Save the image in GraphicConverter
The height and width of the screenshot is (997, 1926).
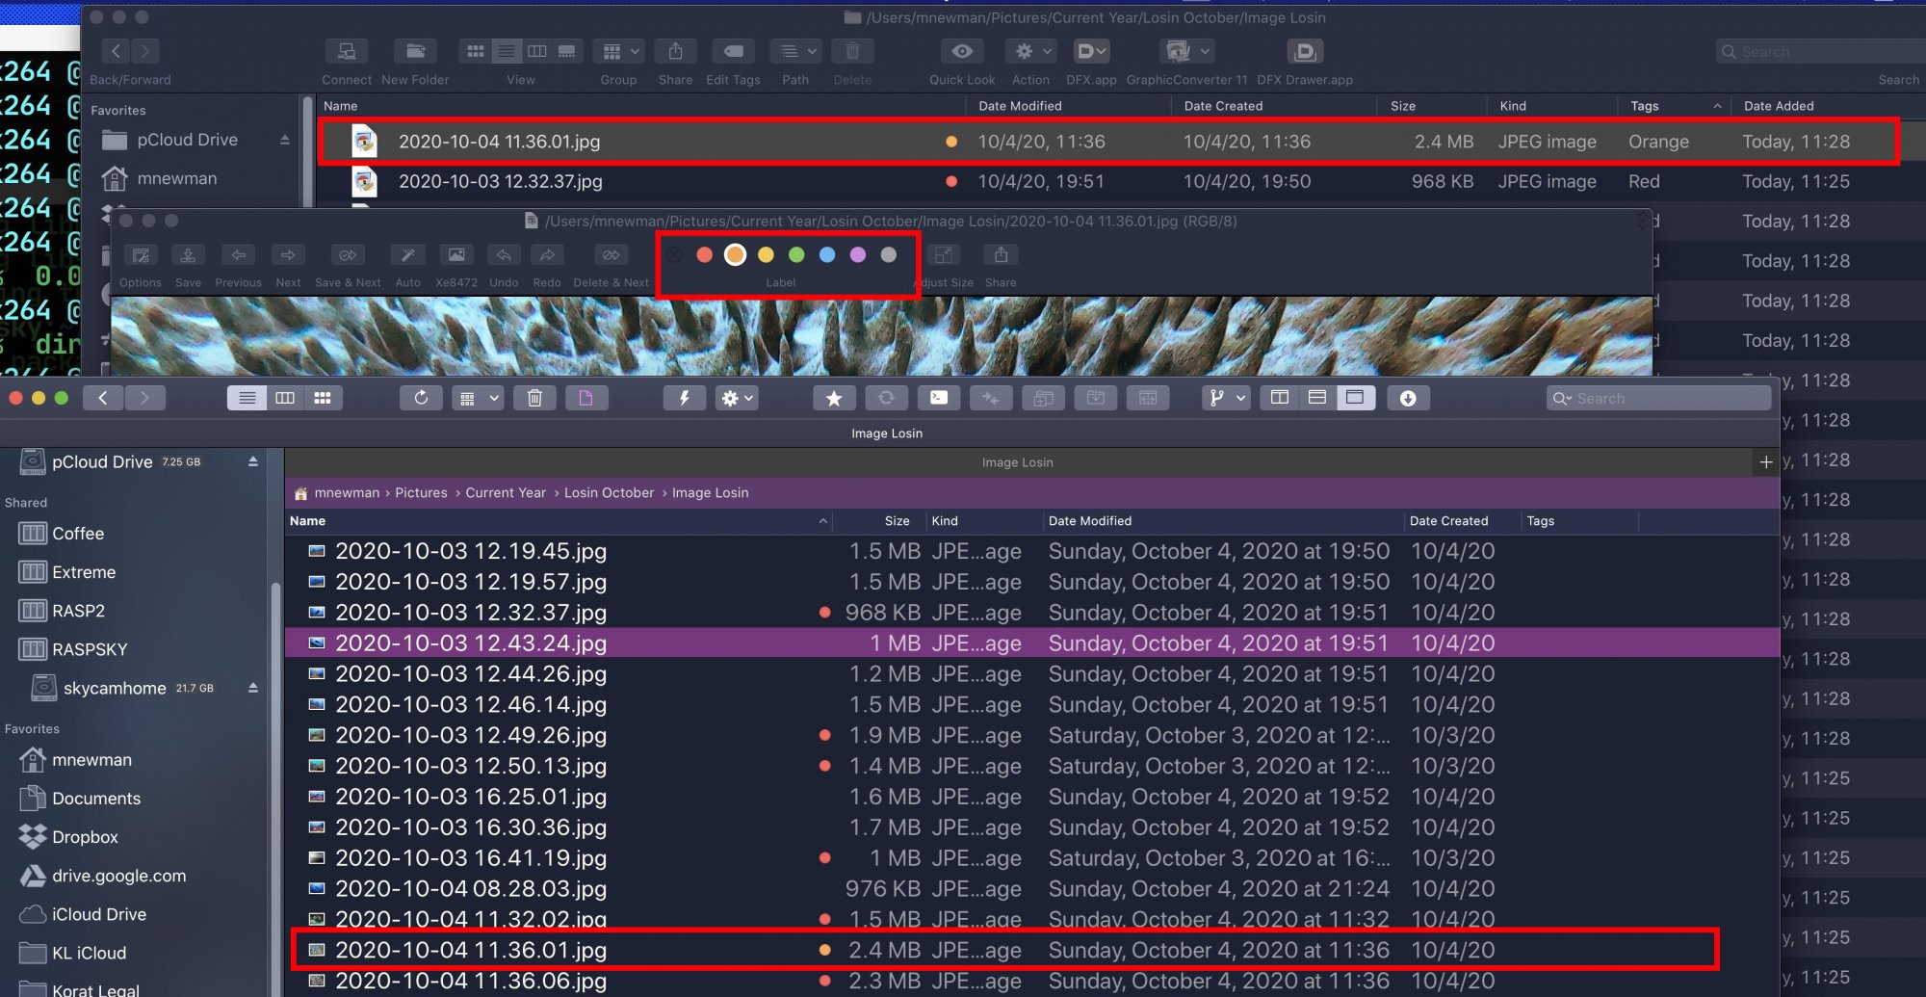point(188,255)
